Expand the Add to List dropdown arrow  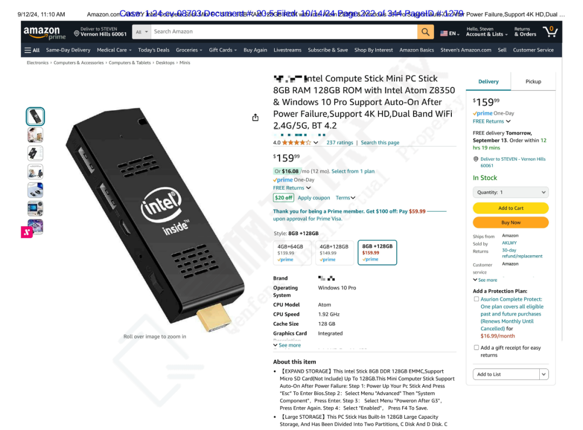tap(544, 374)
